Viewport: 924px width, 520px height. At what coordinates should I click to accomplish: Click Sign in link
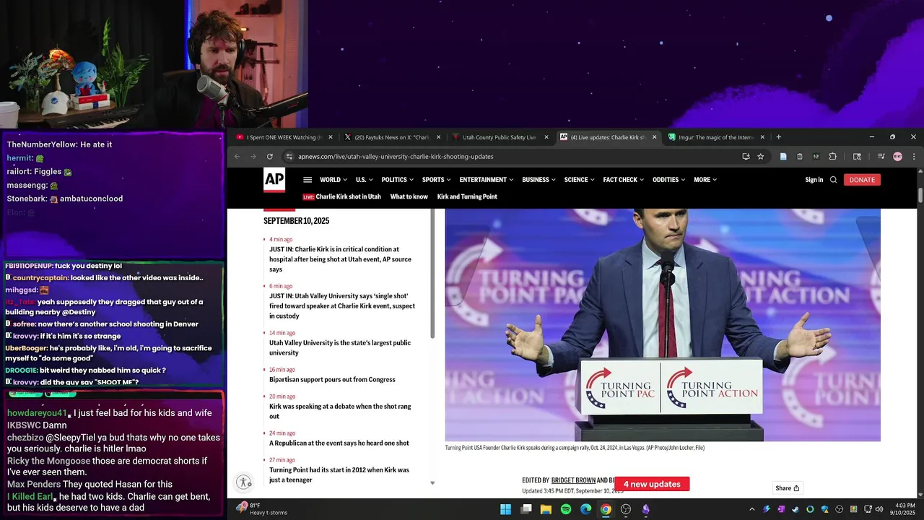click(814, 180)
